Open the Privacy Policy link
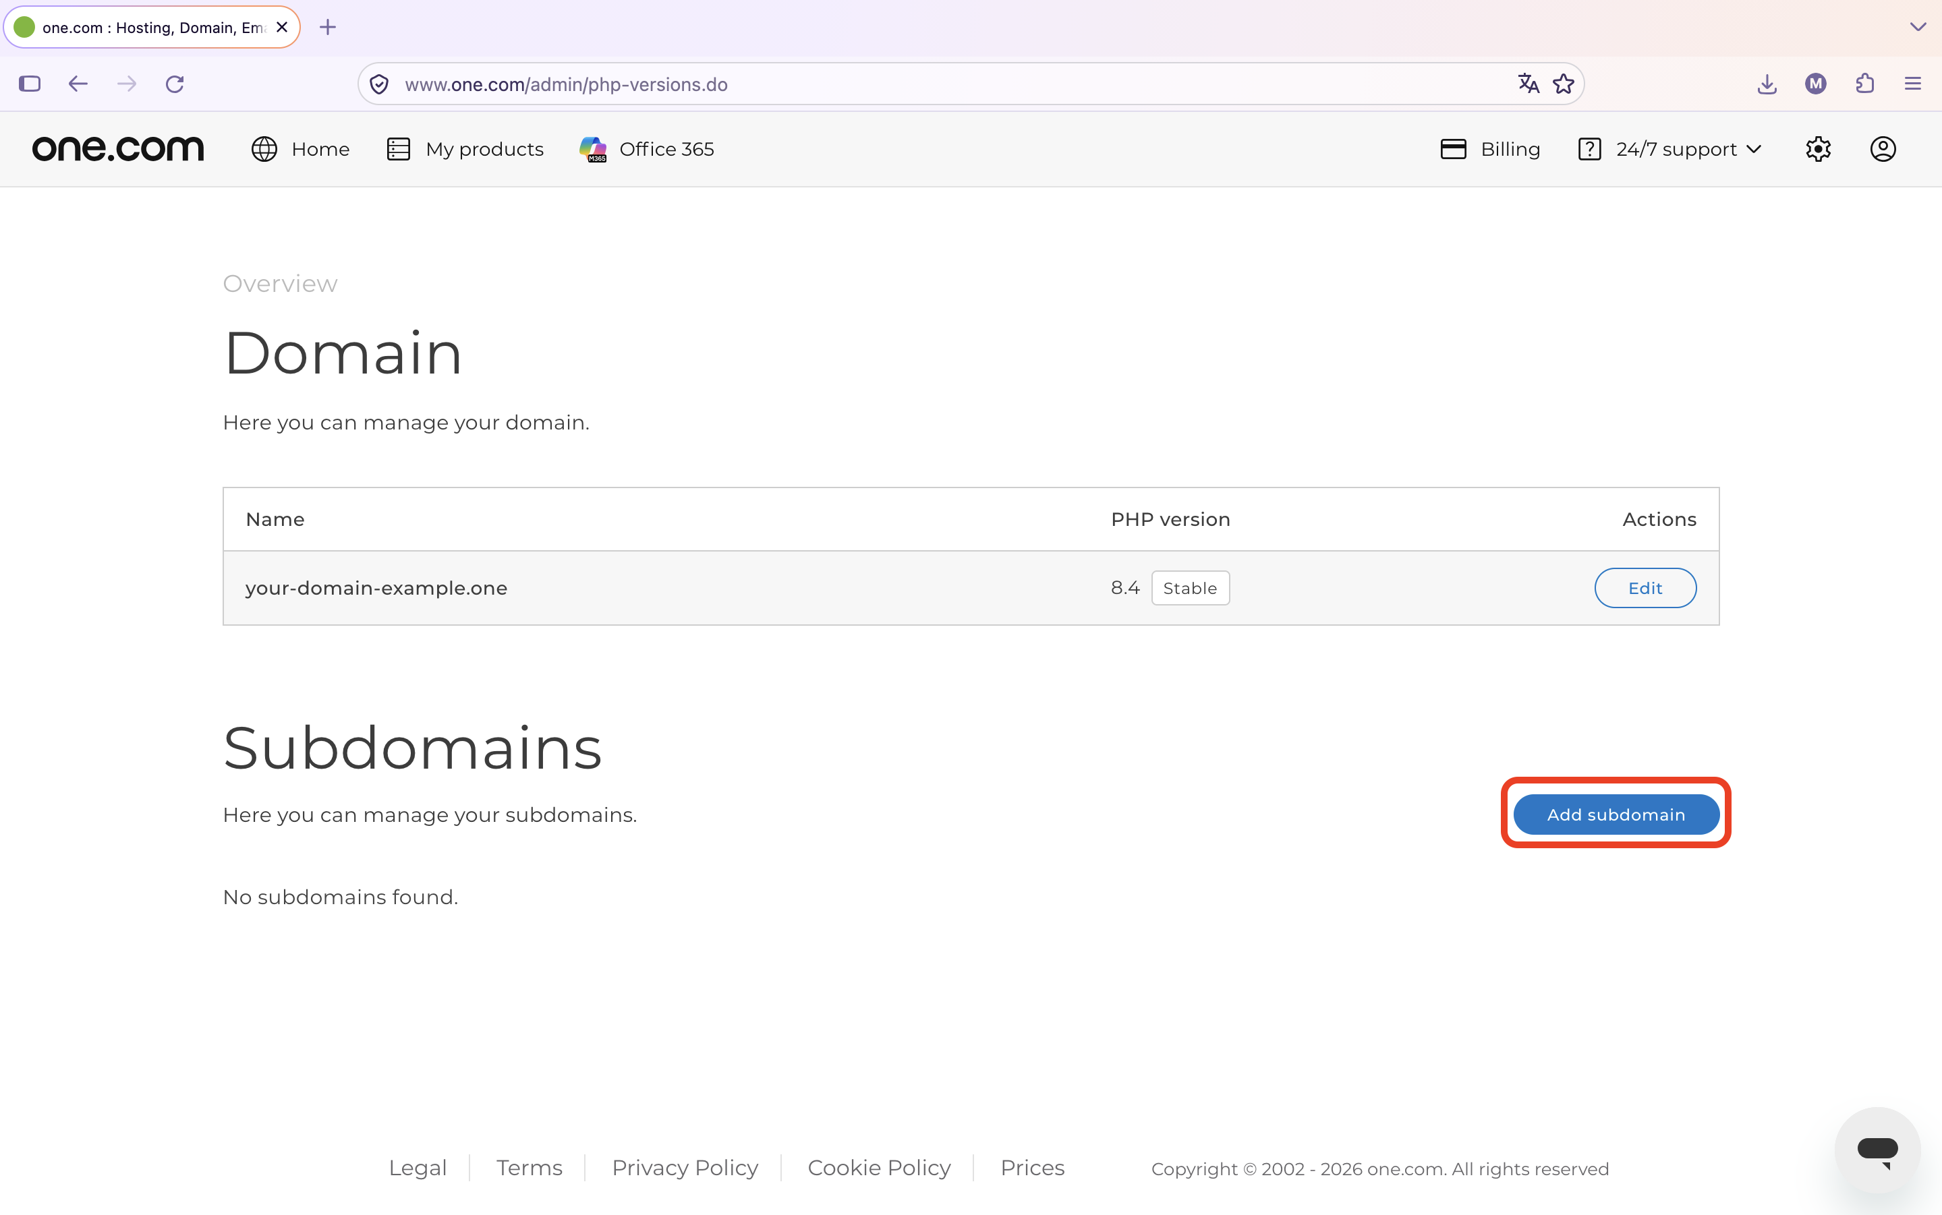The image size is (1942, 1215). click(x=685, y=1168)
